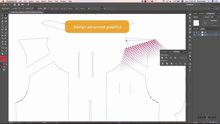The image size is (220, 124).
Task: Select the Magic Wand tool
Action: pos(2,18)
